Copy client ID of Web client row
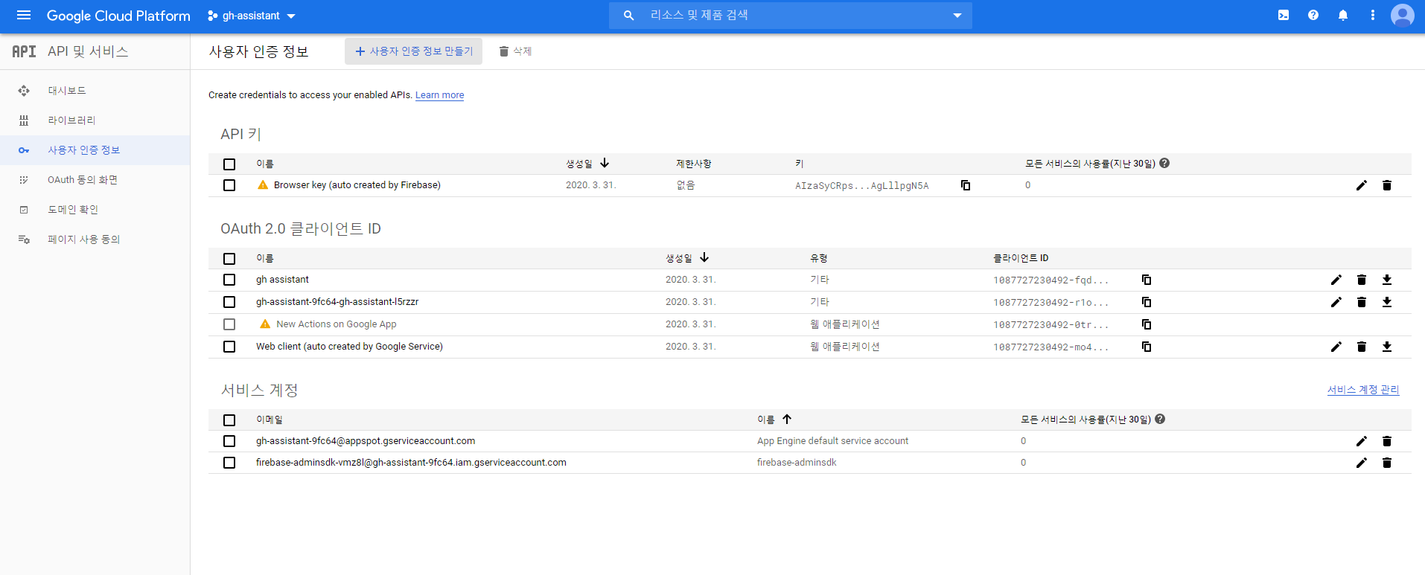The image size is (1425, 575). 1147,347
